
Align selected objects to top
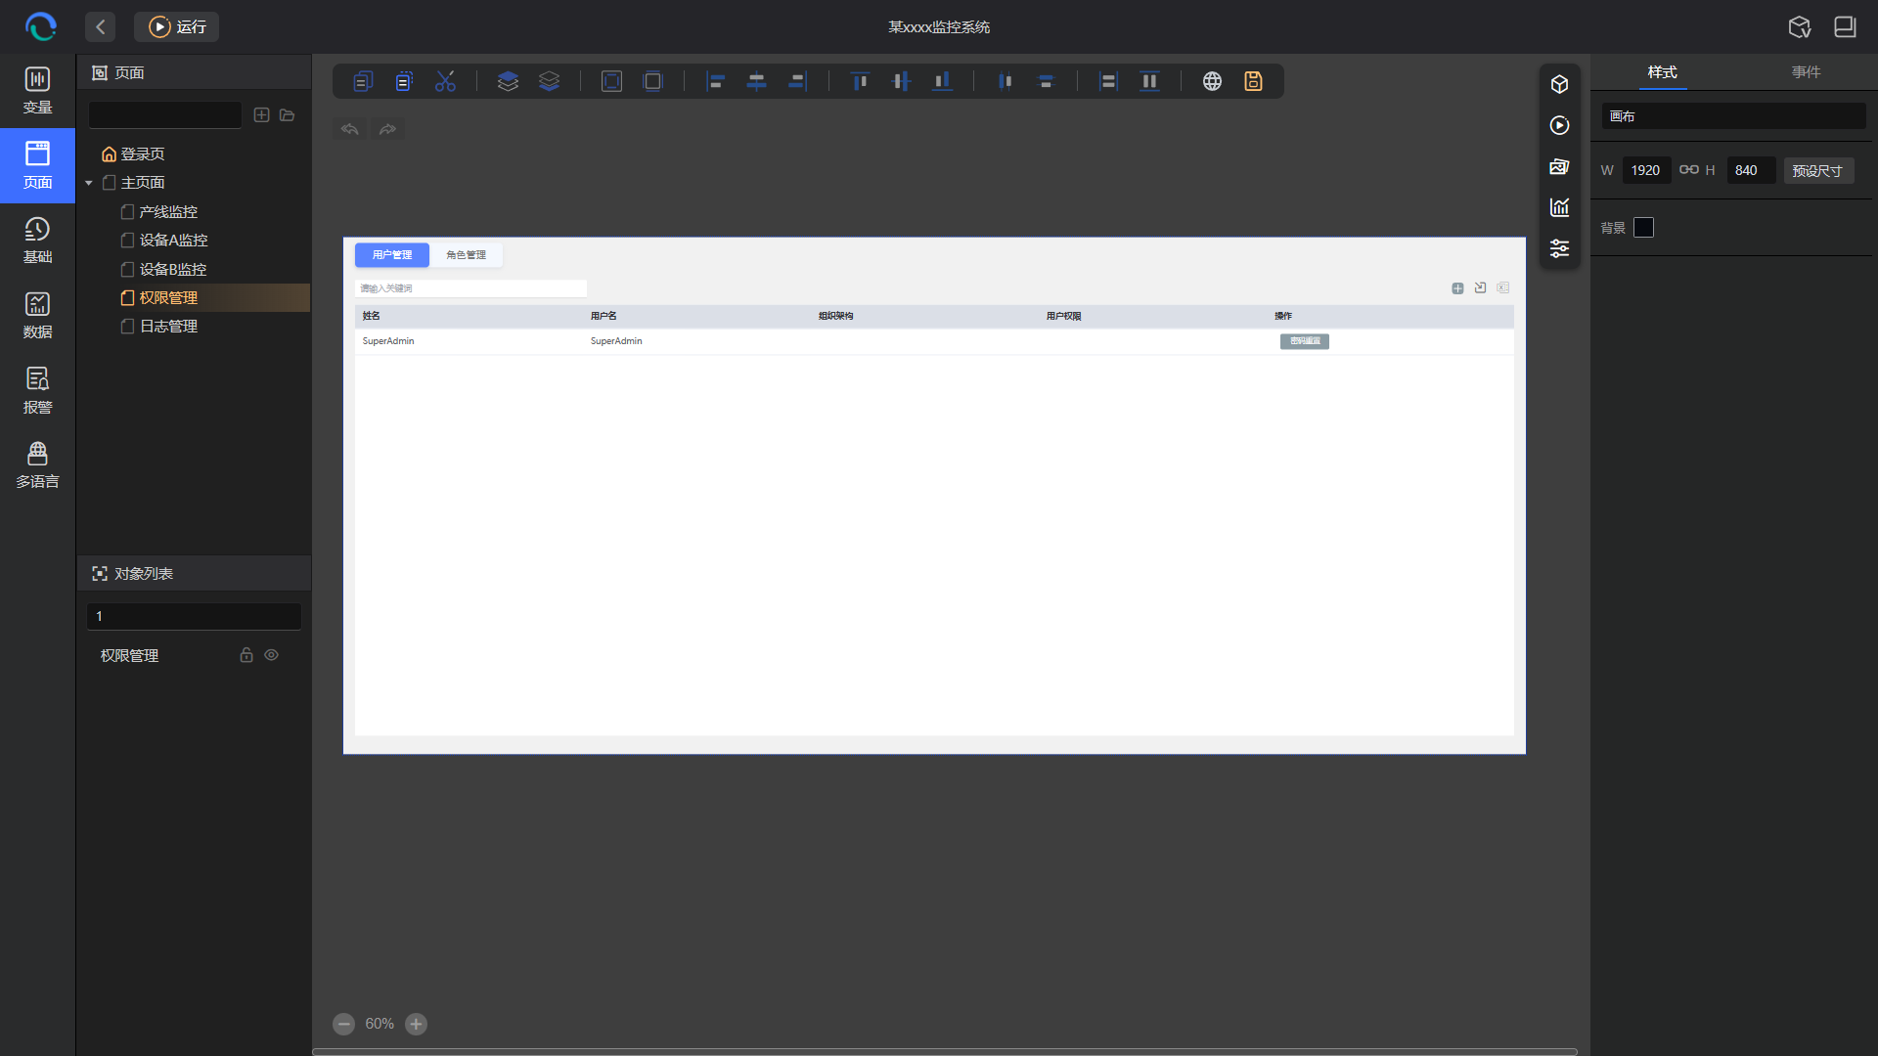click(x=860, y=81)
